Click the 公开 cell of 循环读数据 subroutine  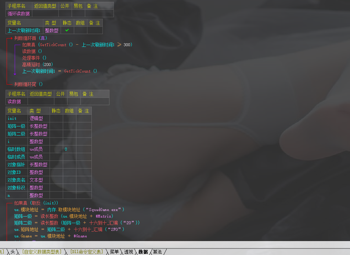tap(65, 14)
